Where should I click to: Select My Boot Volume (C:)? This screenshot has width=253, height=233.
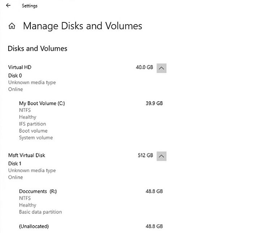42,103
